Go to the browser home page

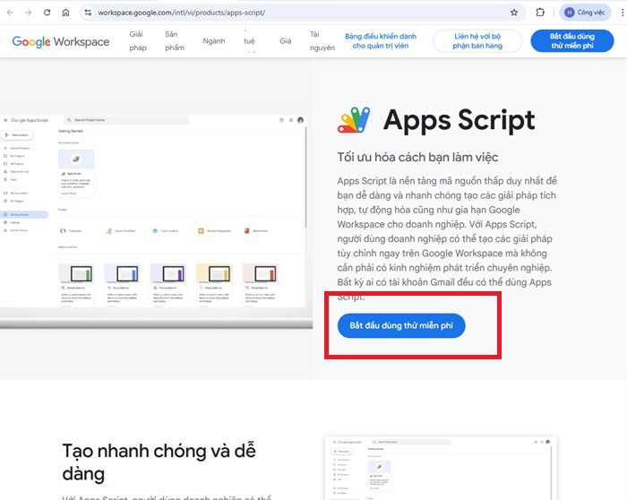[x=65, y=13]
